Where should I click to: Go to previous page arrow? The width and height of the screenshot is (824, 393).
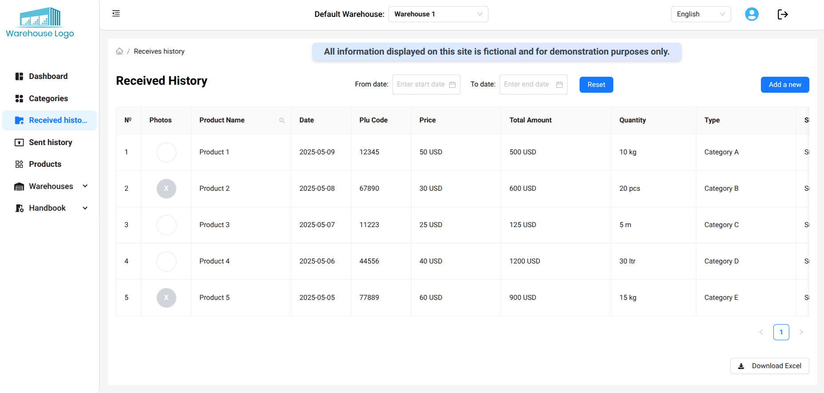coord(761,332)
